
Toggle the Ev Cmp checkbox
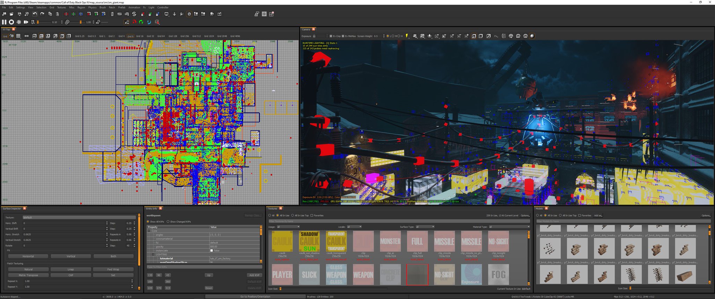click(x=331, y=36)
